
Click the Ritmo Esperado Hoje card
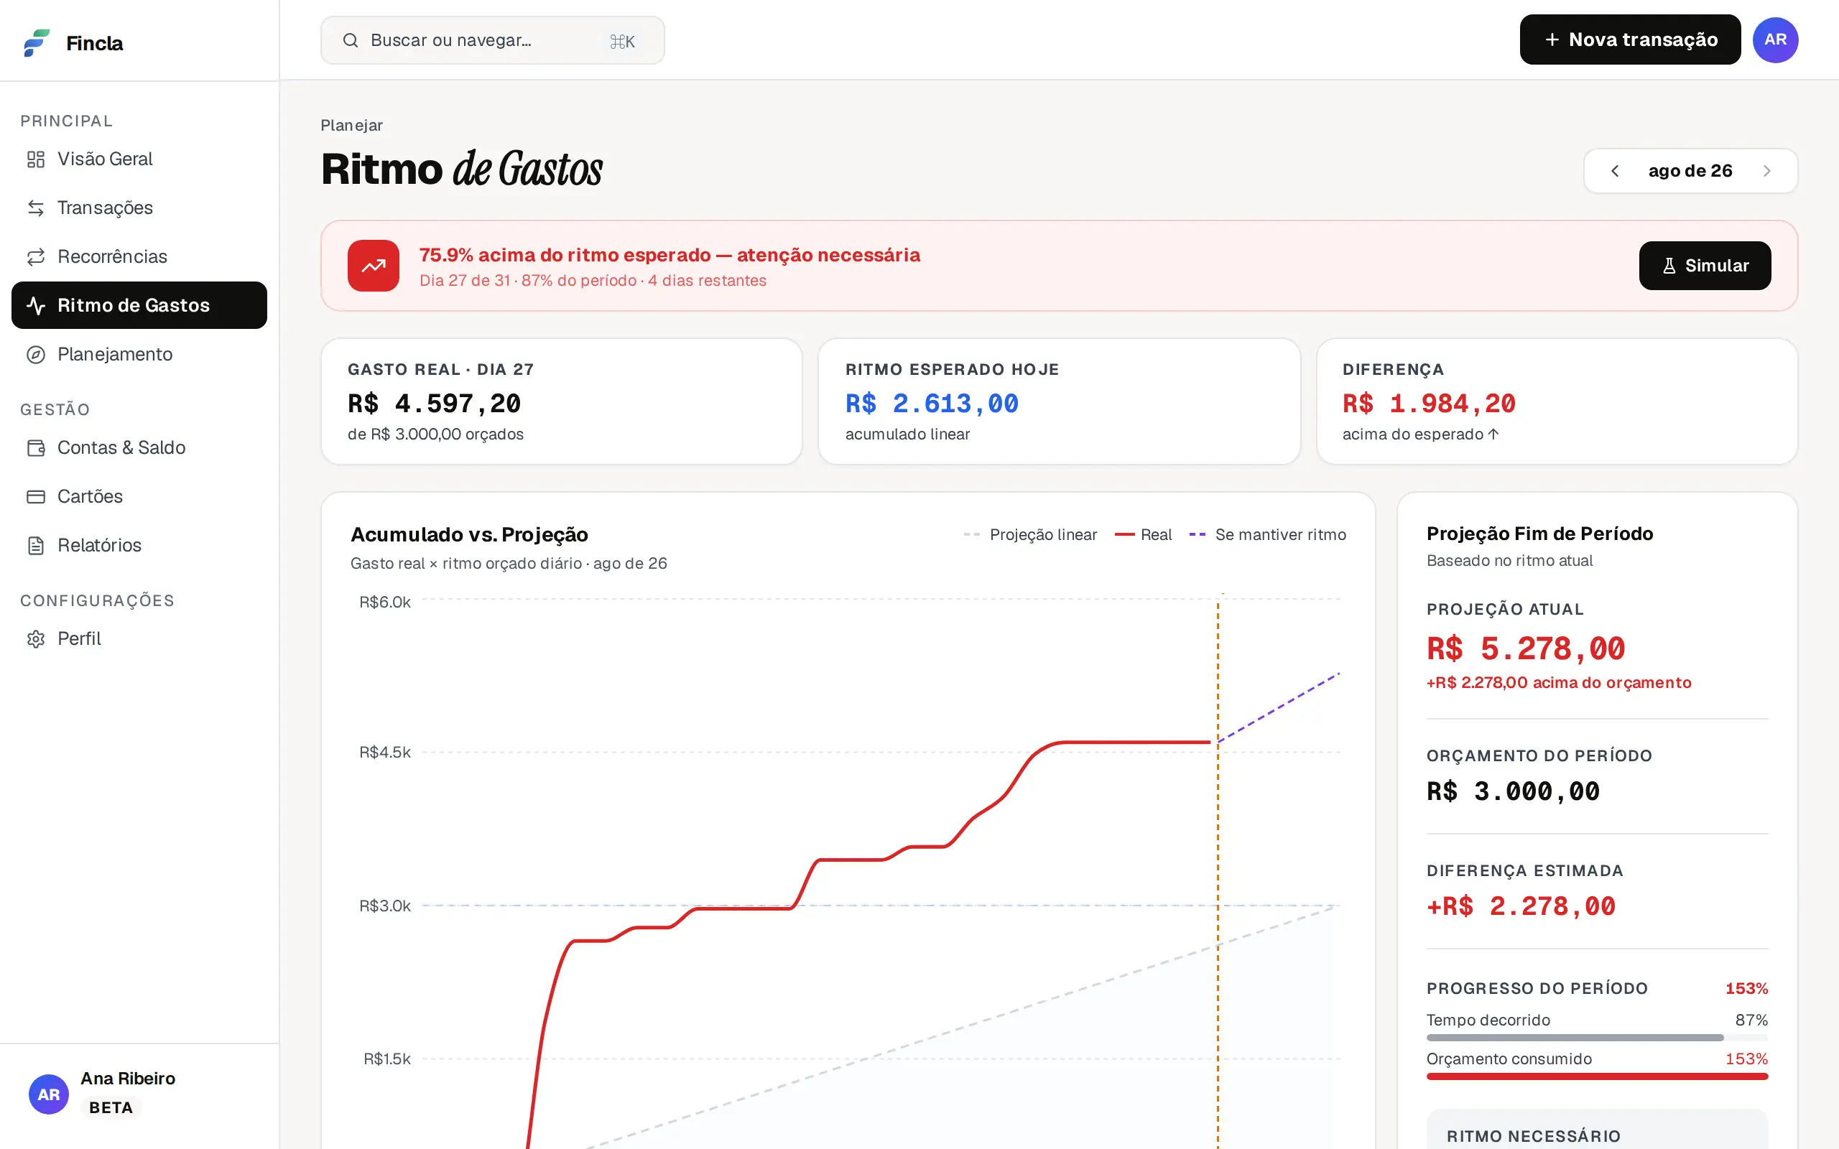click(1060, 401)
